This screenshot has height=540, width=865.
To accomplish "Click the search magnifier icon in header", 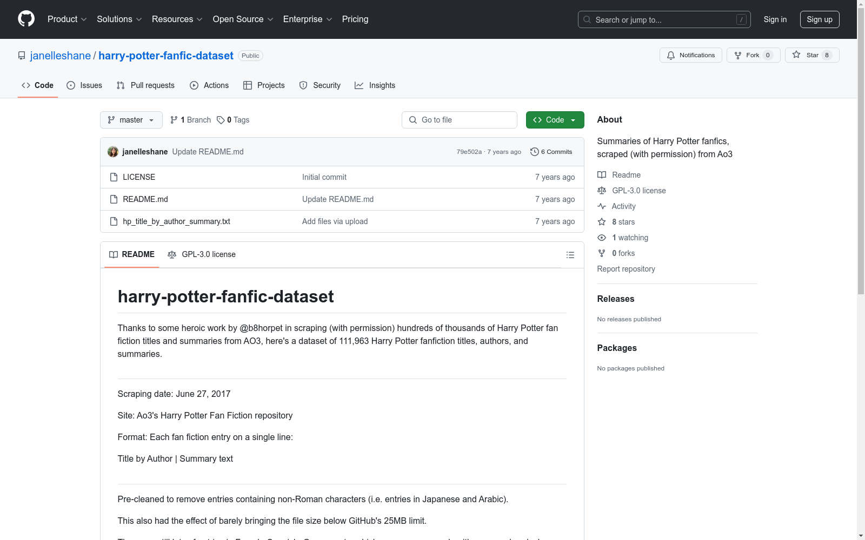I will click(x=587, y=19).
